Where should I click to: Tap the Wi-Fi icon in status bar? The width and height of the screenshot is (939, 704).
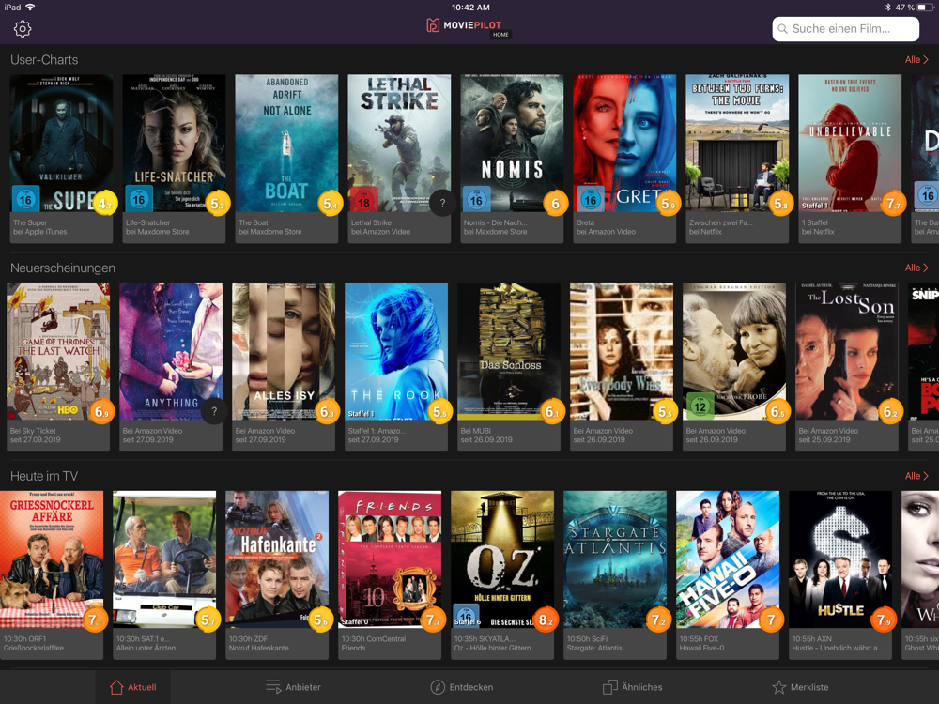tap(30, 8)
